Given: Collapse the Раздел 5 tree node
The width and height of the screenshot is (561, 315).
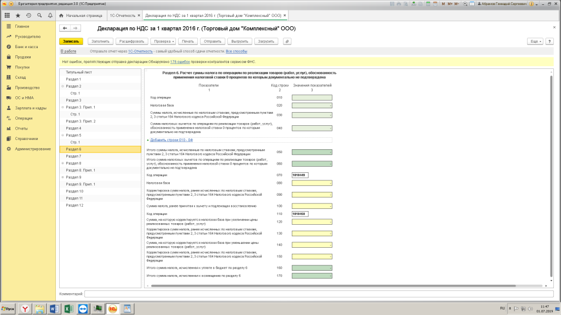Looking at the screenshot, I should point(62,136).
